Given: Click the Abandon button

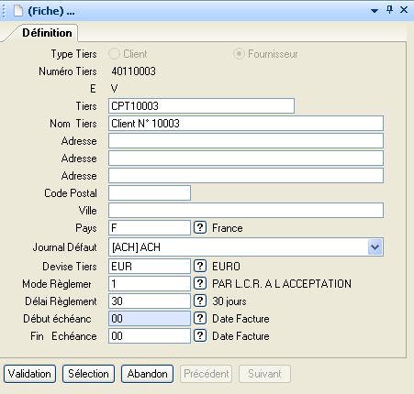Looking at the screenshot, I should (147, 374).
